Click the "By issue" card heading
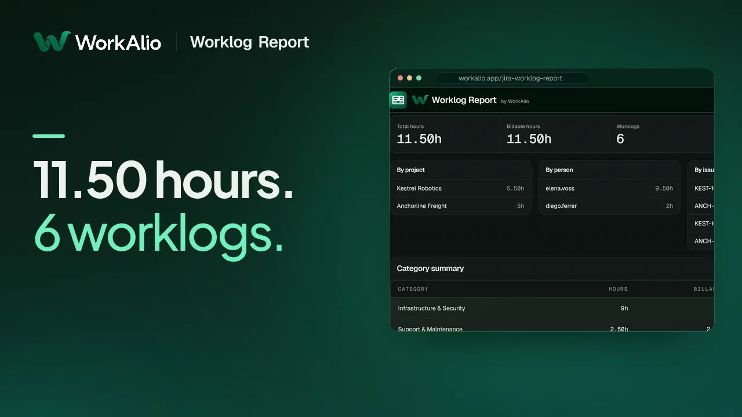 tap(704, 170)
